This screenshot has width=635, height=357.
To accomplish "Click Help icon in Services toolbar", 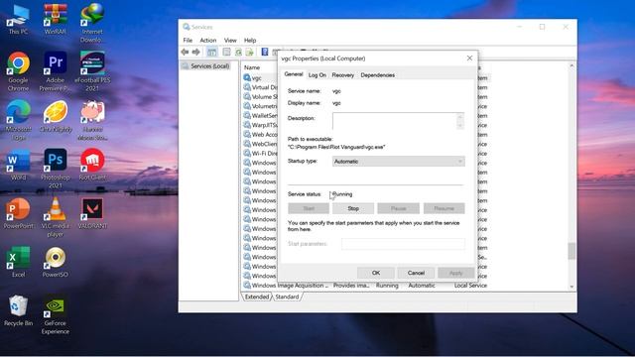I will [265, 52].
